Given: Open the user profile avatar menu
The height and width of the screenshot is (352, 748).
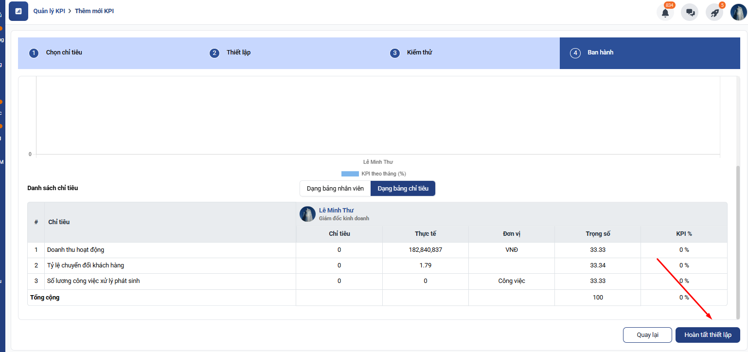Looking at the screenshot, I should (x=738, y=12).
